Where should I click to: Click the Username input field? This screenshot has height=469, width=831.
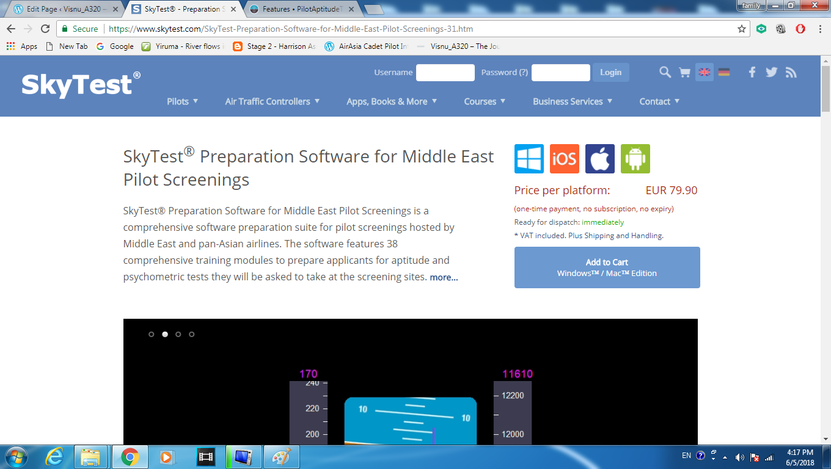pos(445,73)
